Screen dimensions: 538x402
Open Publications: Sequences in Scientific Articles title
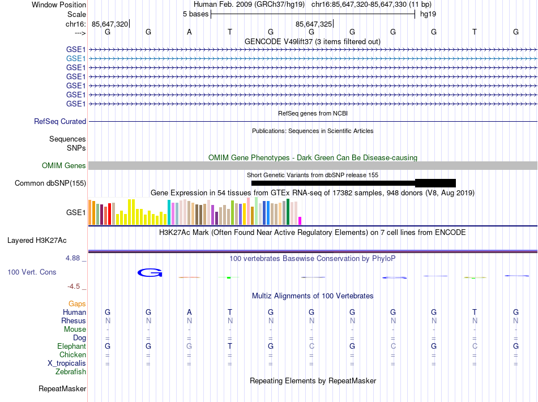pos(313,131)
